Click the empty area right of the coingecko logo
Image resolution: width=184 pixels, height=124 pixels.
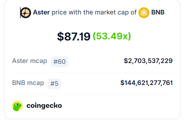tap(117, 106)
